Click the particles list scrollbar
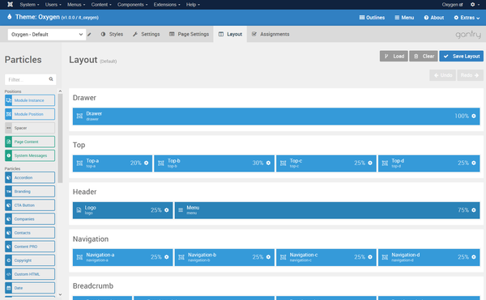The image size is (486, 300). [x=60, y=137]
